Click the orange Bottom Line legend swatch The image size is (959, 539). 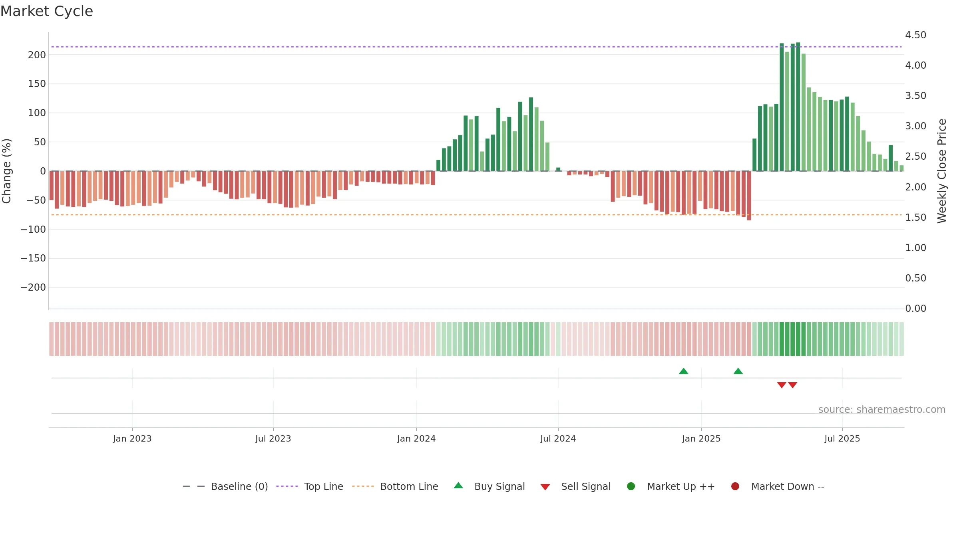(x=363, y=486)
